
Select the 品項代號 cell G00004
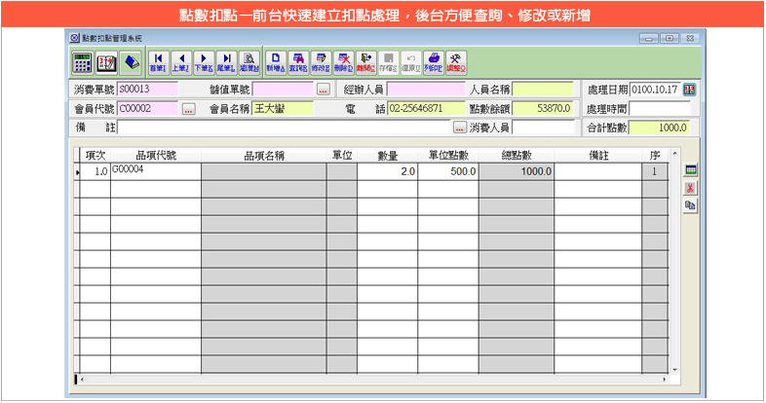pos(155,171)
